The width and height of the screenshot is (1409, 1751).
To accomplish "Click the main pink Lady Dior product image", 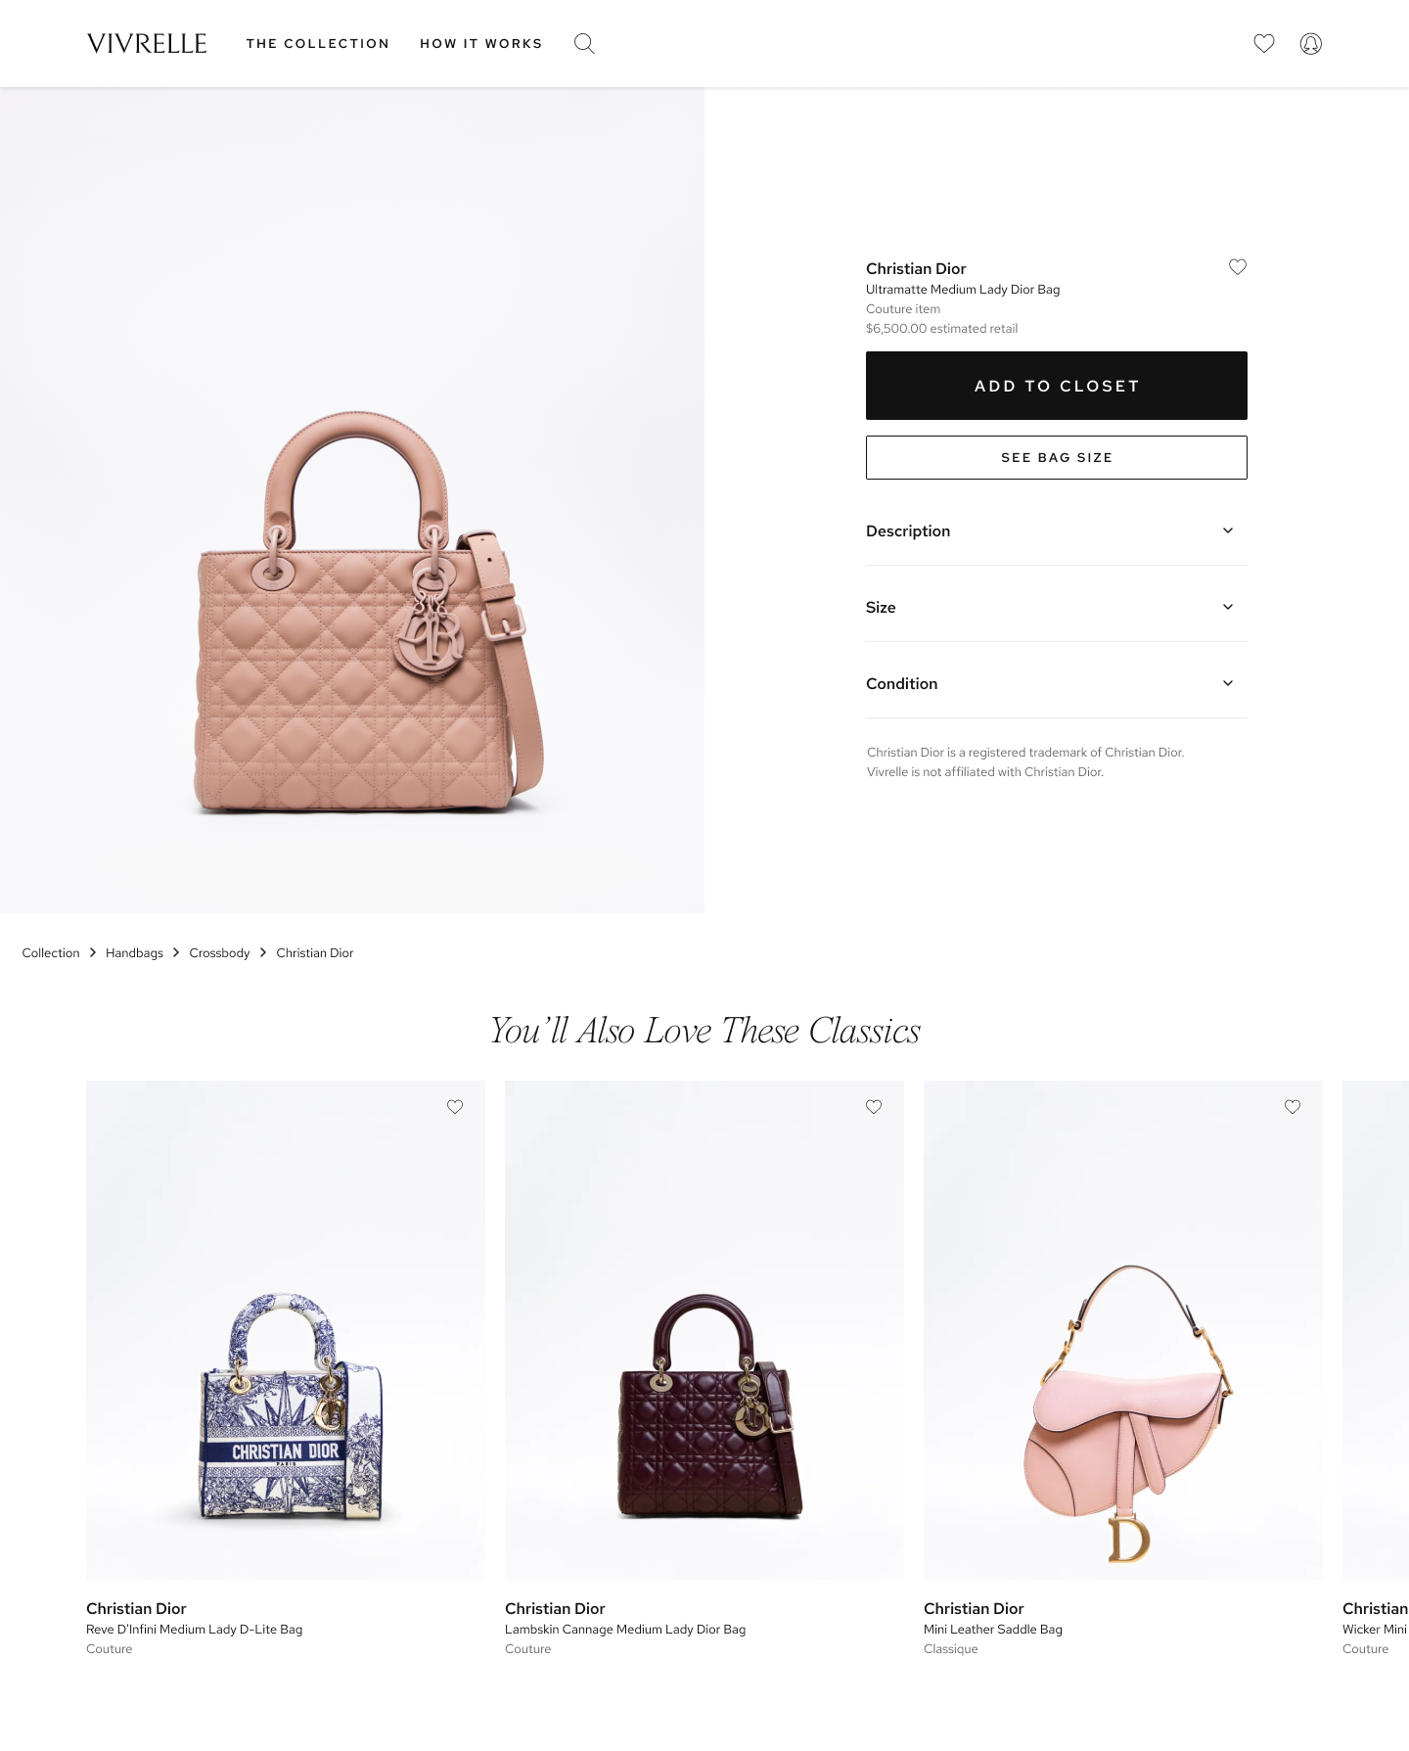I will click(x=352, y=500).
